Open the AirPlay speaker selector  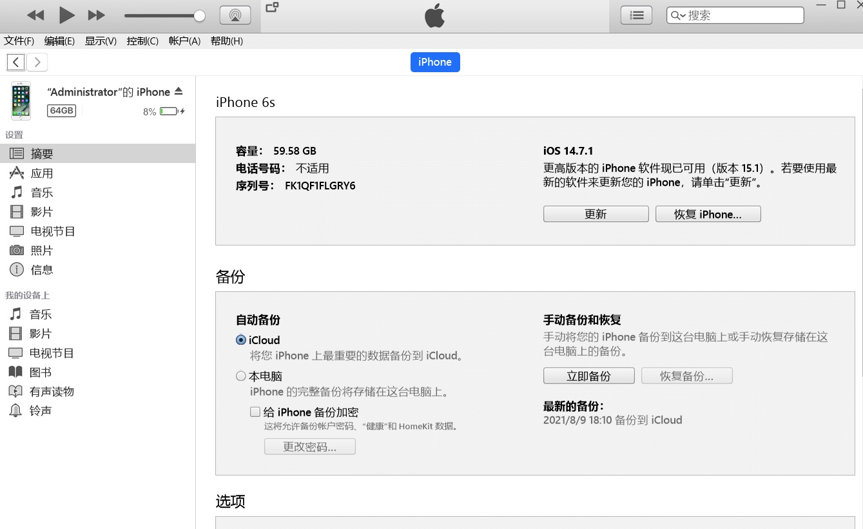(x=235, y=15)
